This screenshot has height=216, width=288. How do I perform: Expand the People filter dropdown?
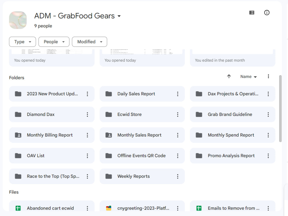[54, 42]
